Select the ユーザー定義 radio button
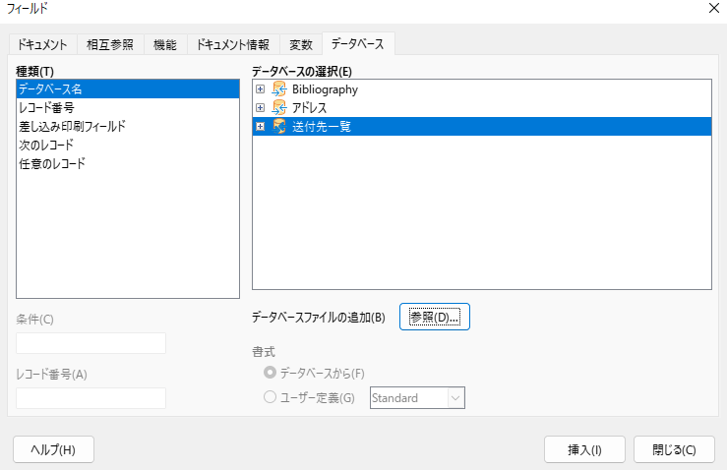727x470 pixels. (x=271, y=398)
